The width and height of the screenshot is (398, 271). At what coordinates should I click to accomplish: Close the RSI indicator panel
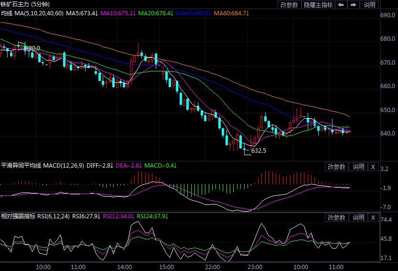[373, 217]
